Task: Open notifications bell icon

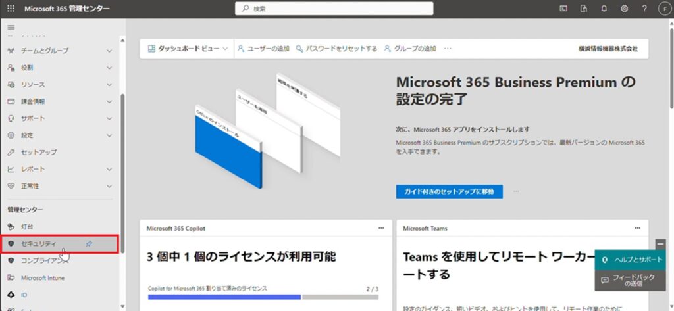Action: click(x=604, y=9)
